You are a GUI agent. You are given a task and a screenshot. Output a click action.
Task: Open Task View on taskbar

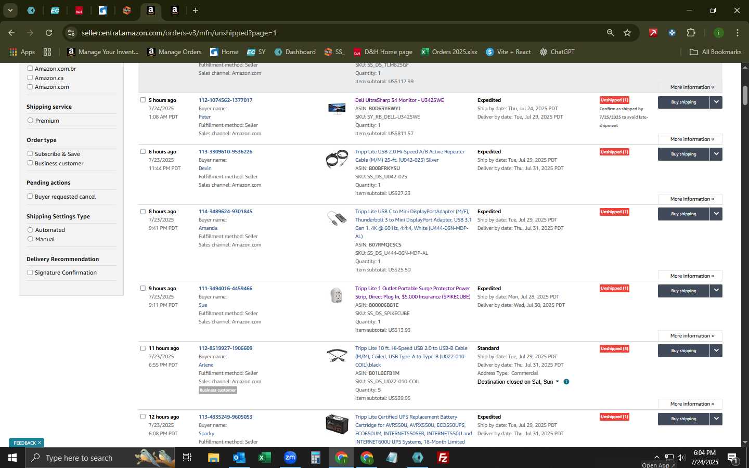tap(187, 458)
